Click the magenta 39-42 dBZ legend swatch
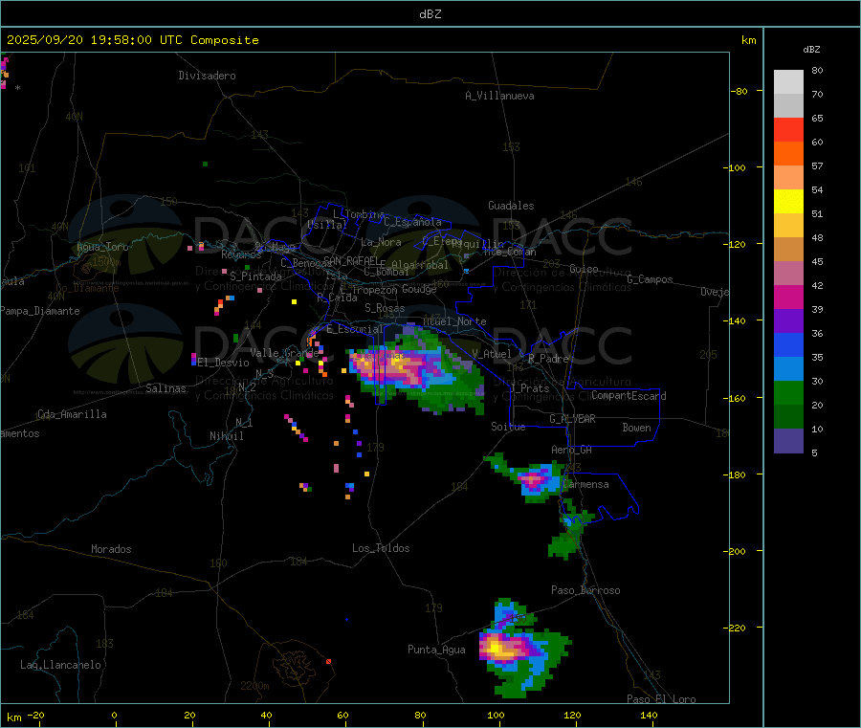The image size is (861, 728). (788, 297)
